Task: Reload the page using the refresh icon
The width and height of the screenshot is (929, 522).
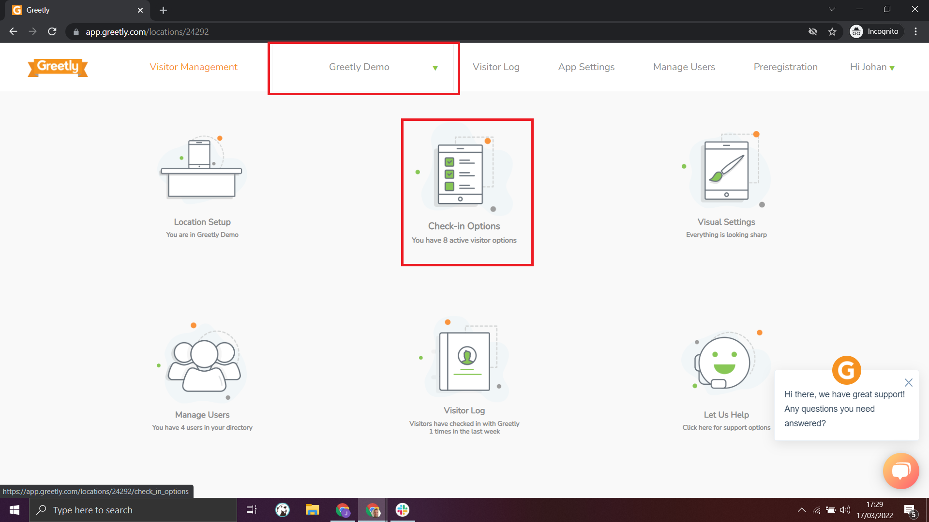Action: 52,31
